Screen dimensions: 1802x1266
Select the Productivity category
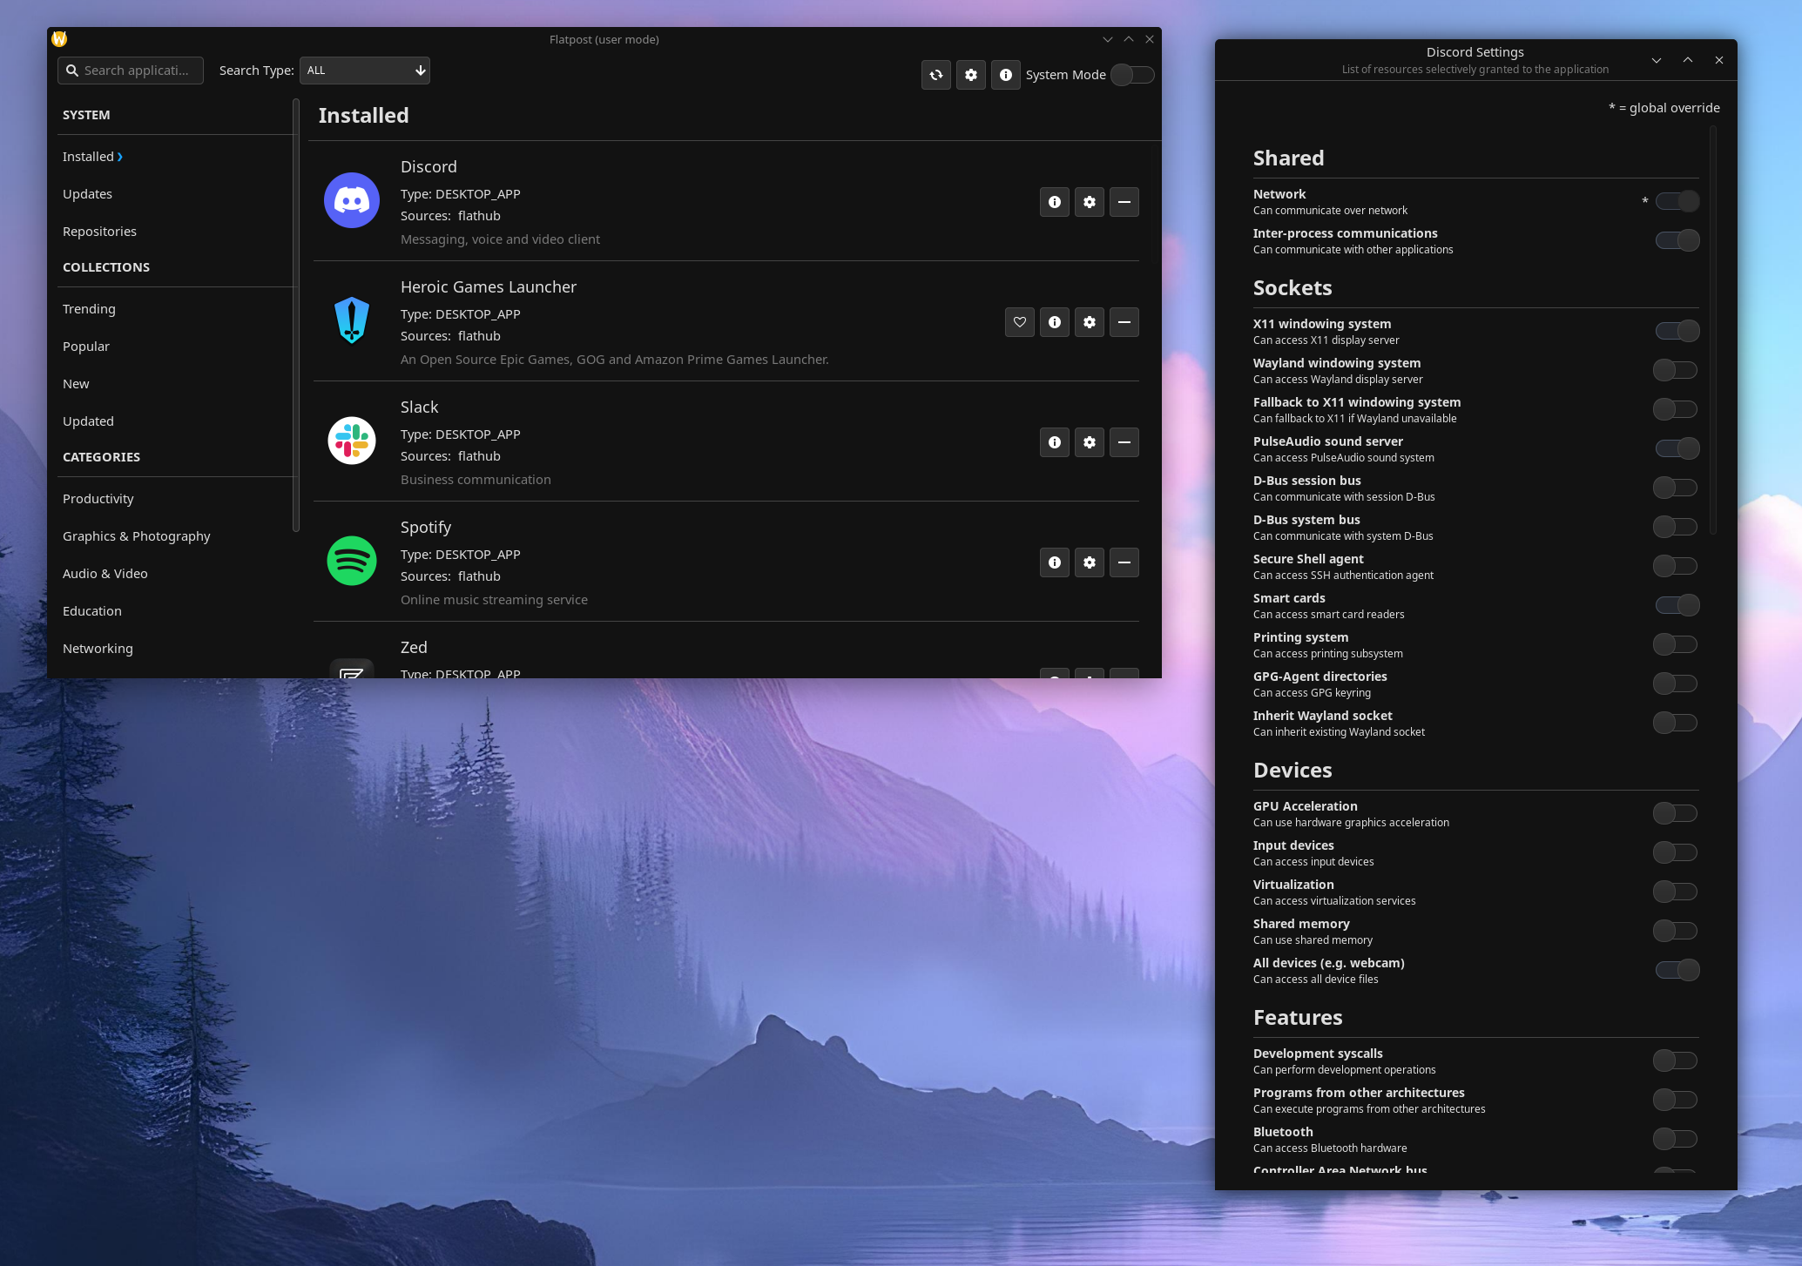tap(98, 498)
